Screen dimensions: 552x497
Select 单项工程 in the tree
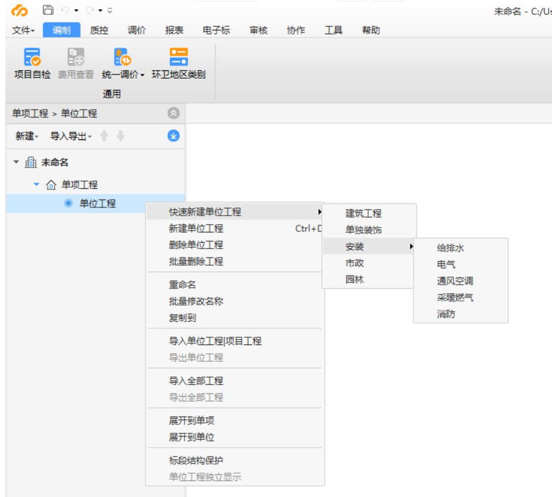point(79,185)
